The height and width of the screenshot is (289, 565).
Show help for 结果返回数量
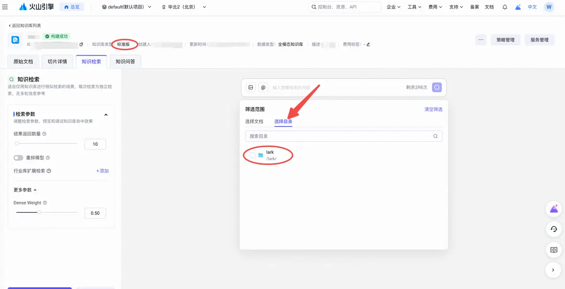(x=44, y=133)
